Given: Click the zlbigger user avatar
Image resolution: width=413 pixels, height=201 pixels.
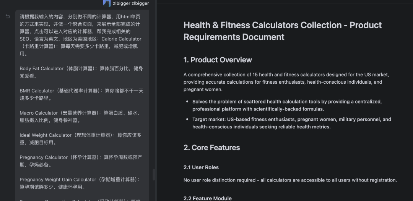Looking at the screenshot, I should tap(107, 3).
